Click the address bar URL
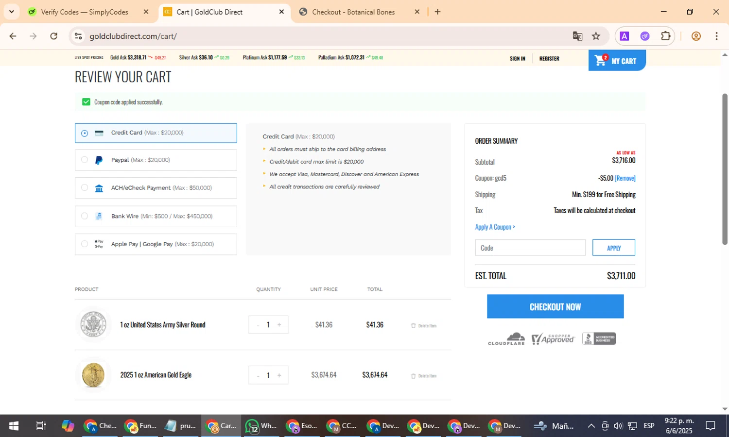Screen dimensions: 729x437 click(133, 36)
